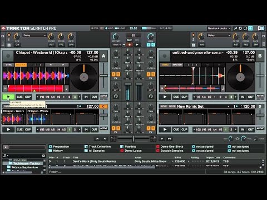Screen dimensions: 267x200
Task: Toggle SYNC on Deck A
Action: [9, 64]
